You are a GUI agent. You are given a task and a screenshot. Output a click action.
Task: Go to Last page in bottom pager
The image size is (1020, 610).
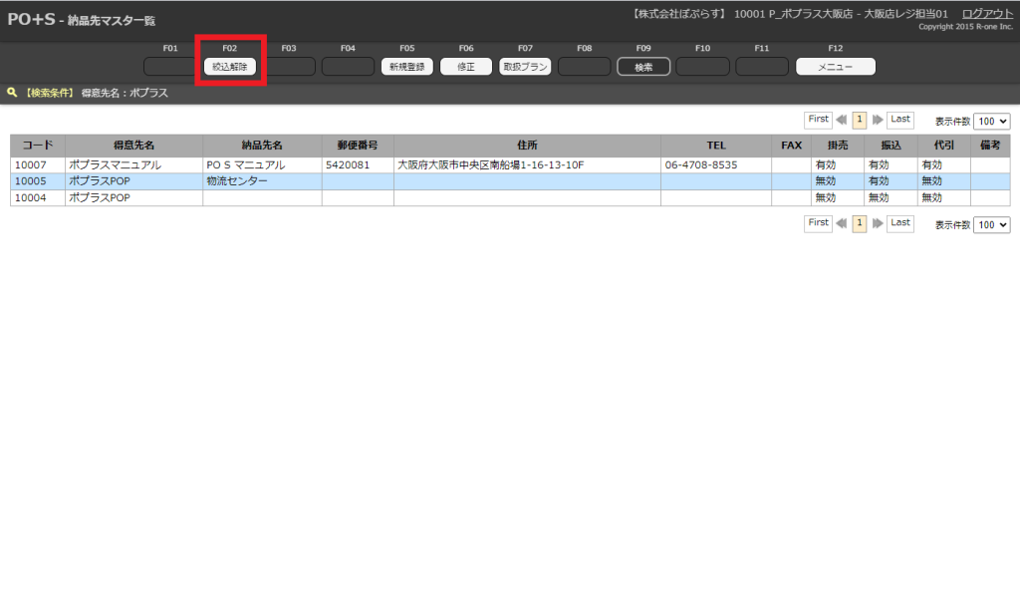(900, 224)
